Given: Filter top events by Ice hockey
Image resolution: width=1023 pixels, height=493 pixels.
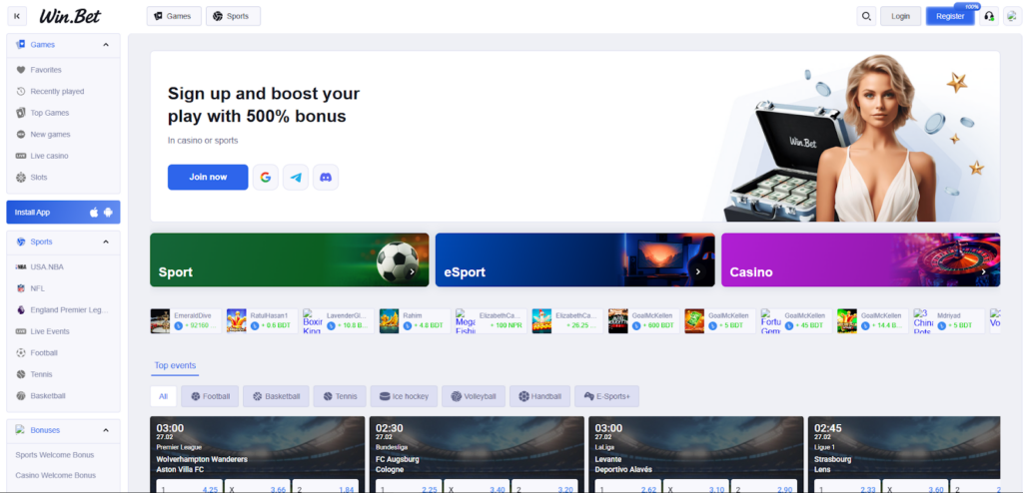Looking at the screenshot, I should (x=404, y=396).
